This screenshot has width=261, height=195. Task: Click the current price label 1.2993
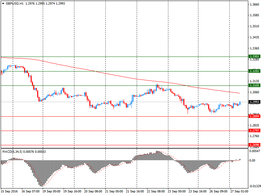coord(254,102)
